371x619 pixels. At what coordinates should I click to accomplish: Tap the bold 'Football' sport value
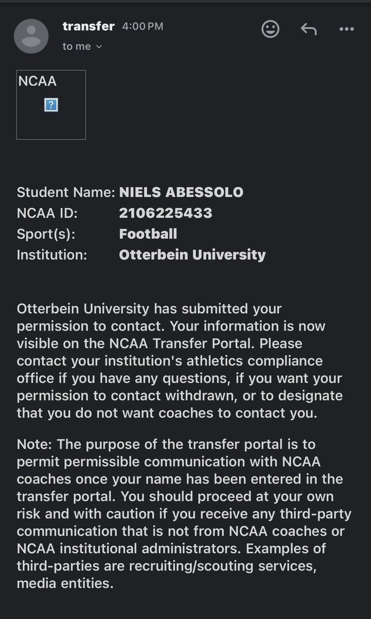148,234
